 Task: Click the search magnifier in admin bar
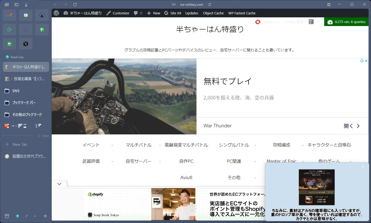[319, 22]
